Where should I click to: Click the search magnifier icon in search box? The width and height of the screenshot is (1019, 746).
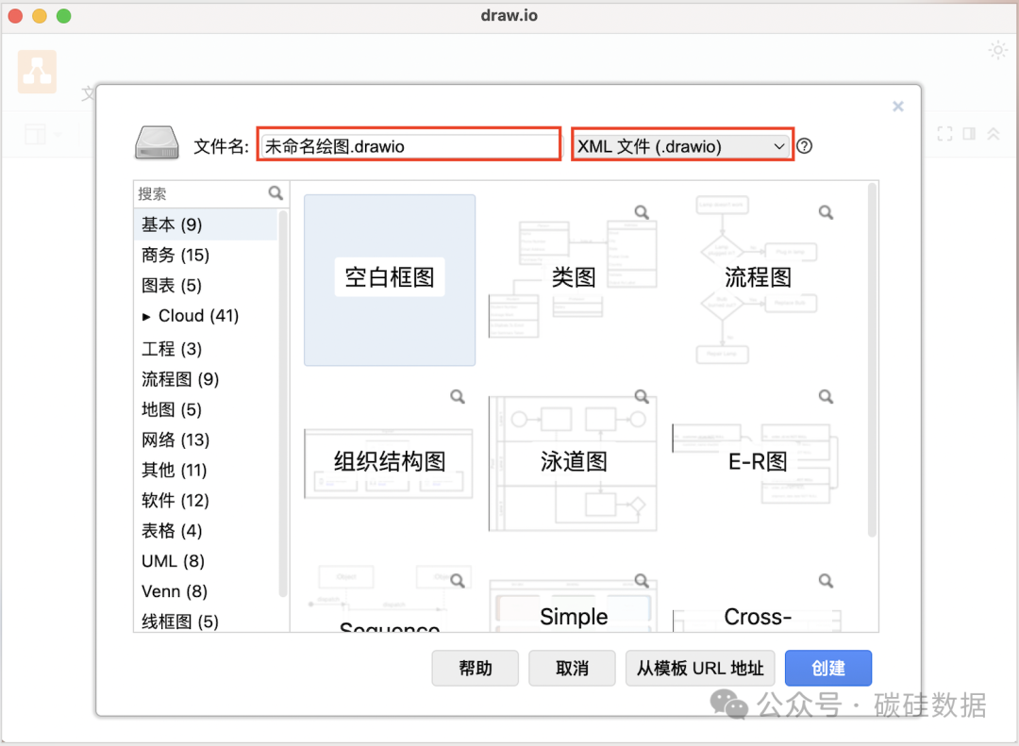coord(276,193)
